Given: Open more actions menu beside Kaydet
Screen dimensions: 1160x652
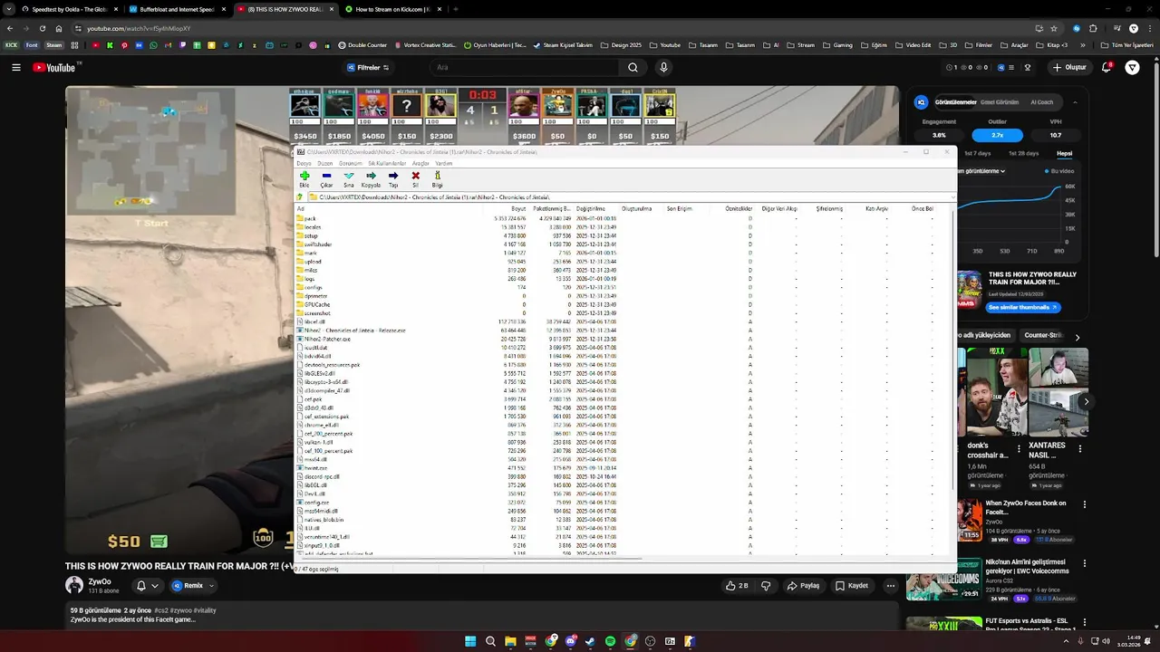Looking at the screenshot, I should tap(891, 586).
